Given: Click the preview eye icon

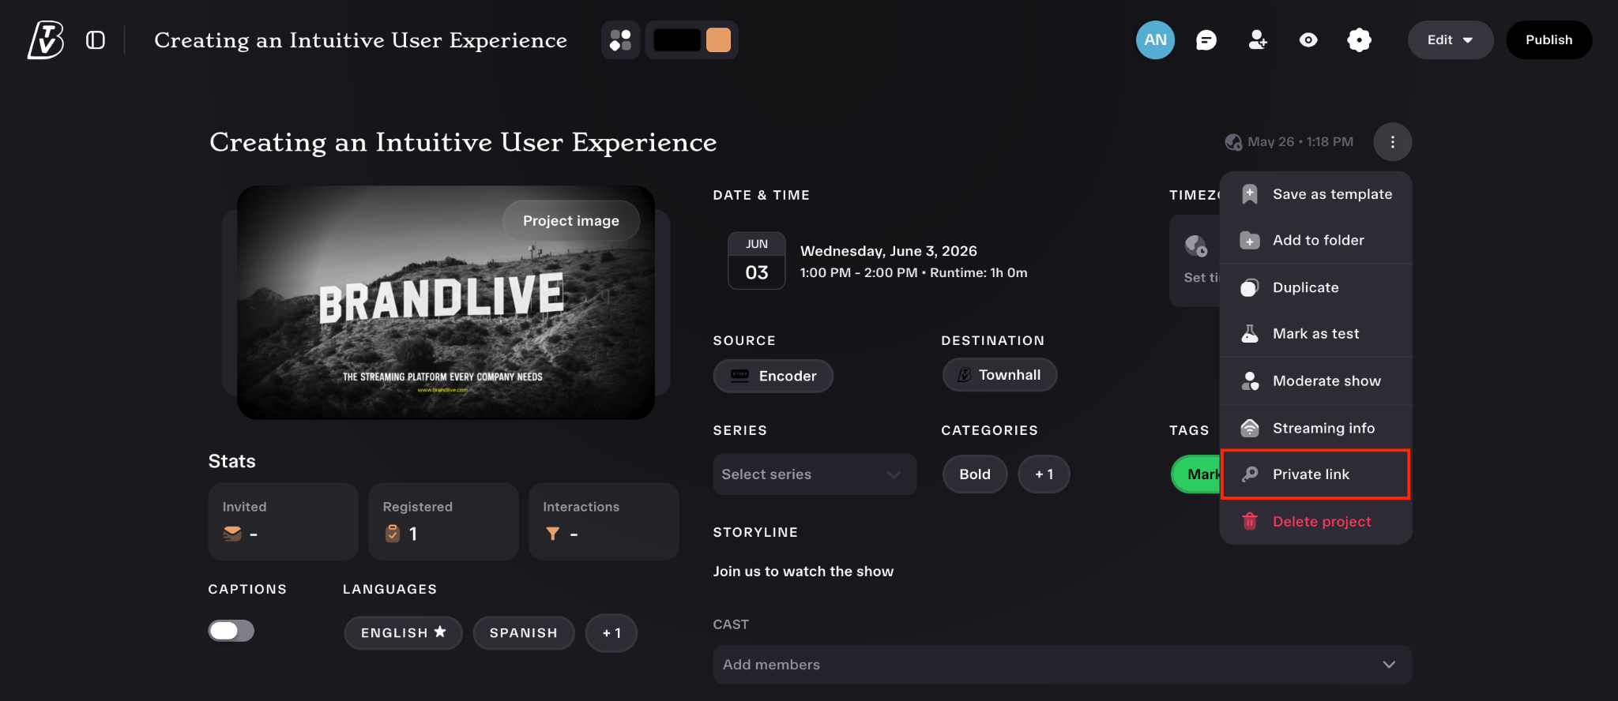Looking at the screenshot, I should point(1308,40).
